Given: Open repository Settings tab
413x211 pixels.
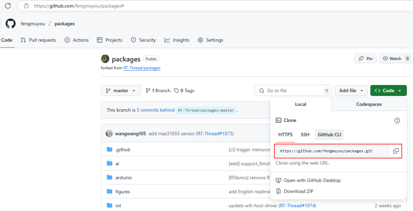Looking at the screenshot, I should (210, 40).
